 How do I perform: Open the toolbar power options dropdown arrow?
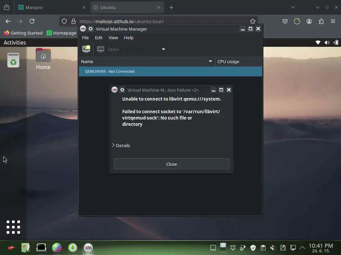coord(163,49)
